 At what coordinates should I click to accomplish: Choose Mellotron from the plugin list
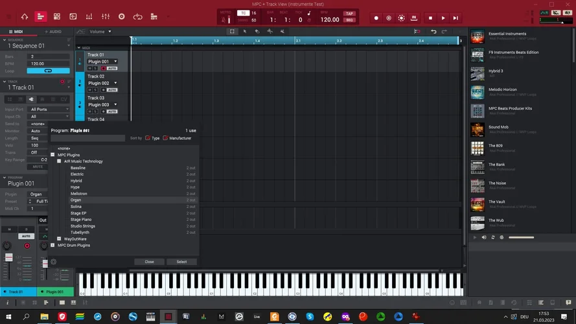(78, 194)
